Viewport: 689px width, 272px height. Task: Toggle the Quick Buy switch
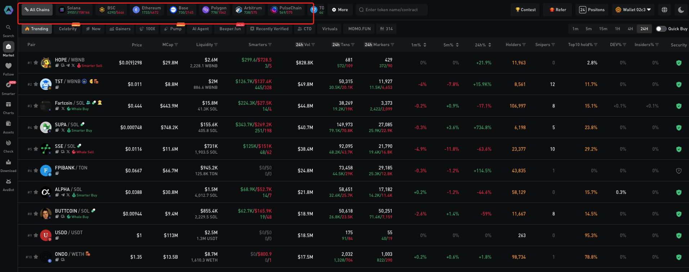click(661, 29)
